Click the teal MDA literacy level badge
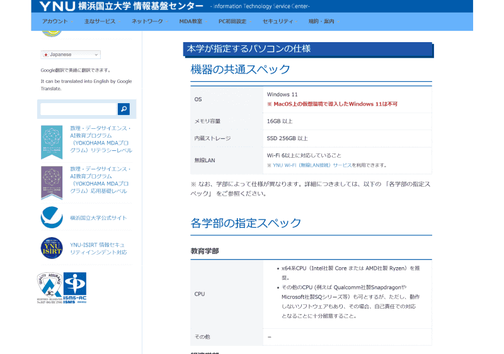 tap(52, 142)
